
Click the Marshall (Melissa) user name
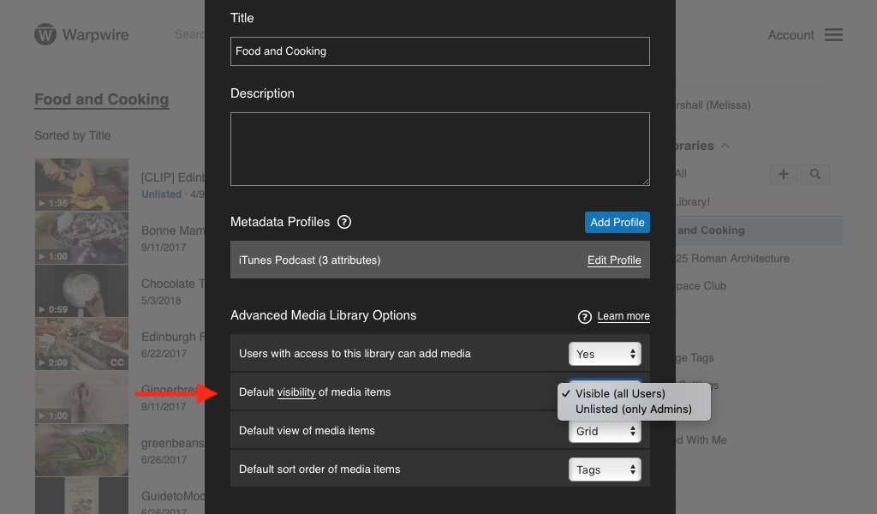(713, 105)
